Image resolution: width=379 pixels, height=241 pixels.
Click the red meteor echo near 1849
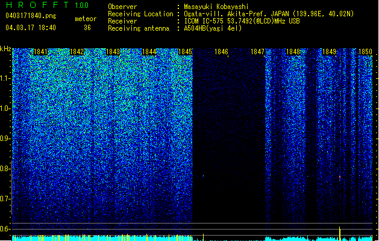[340, 177]
